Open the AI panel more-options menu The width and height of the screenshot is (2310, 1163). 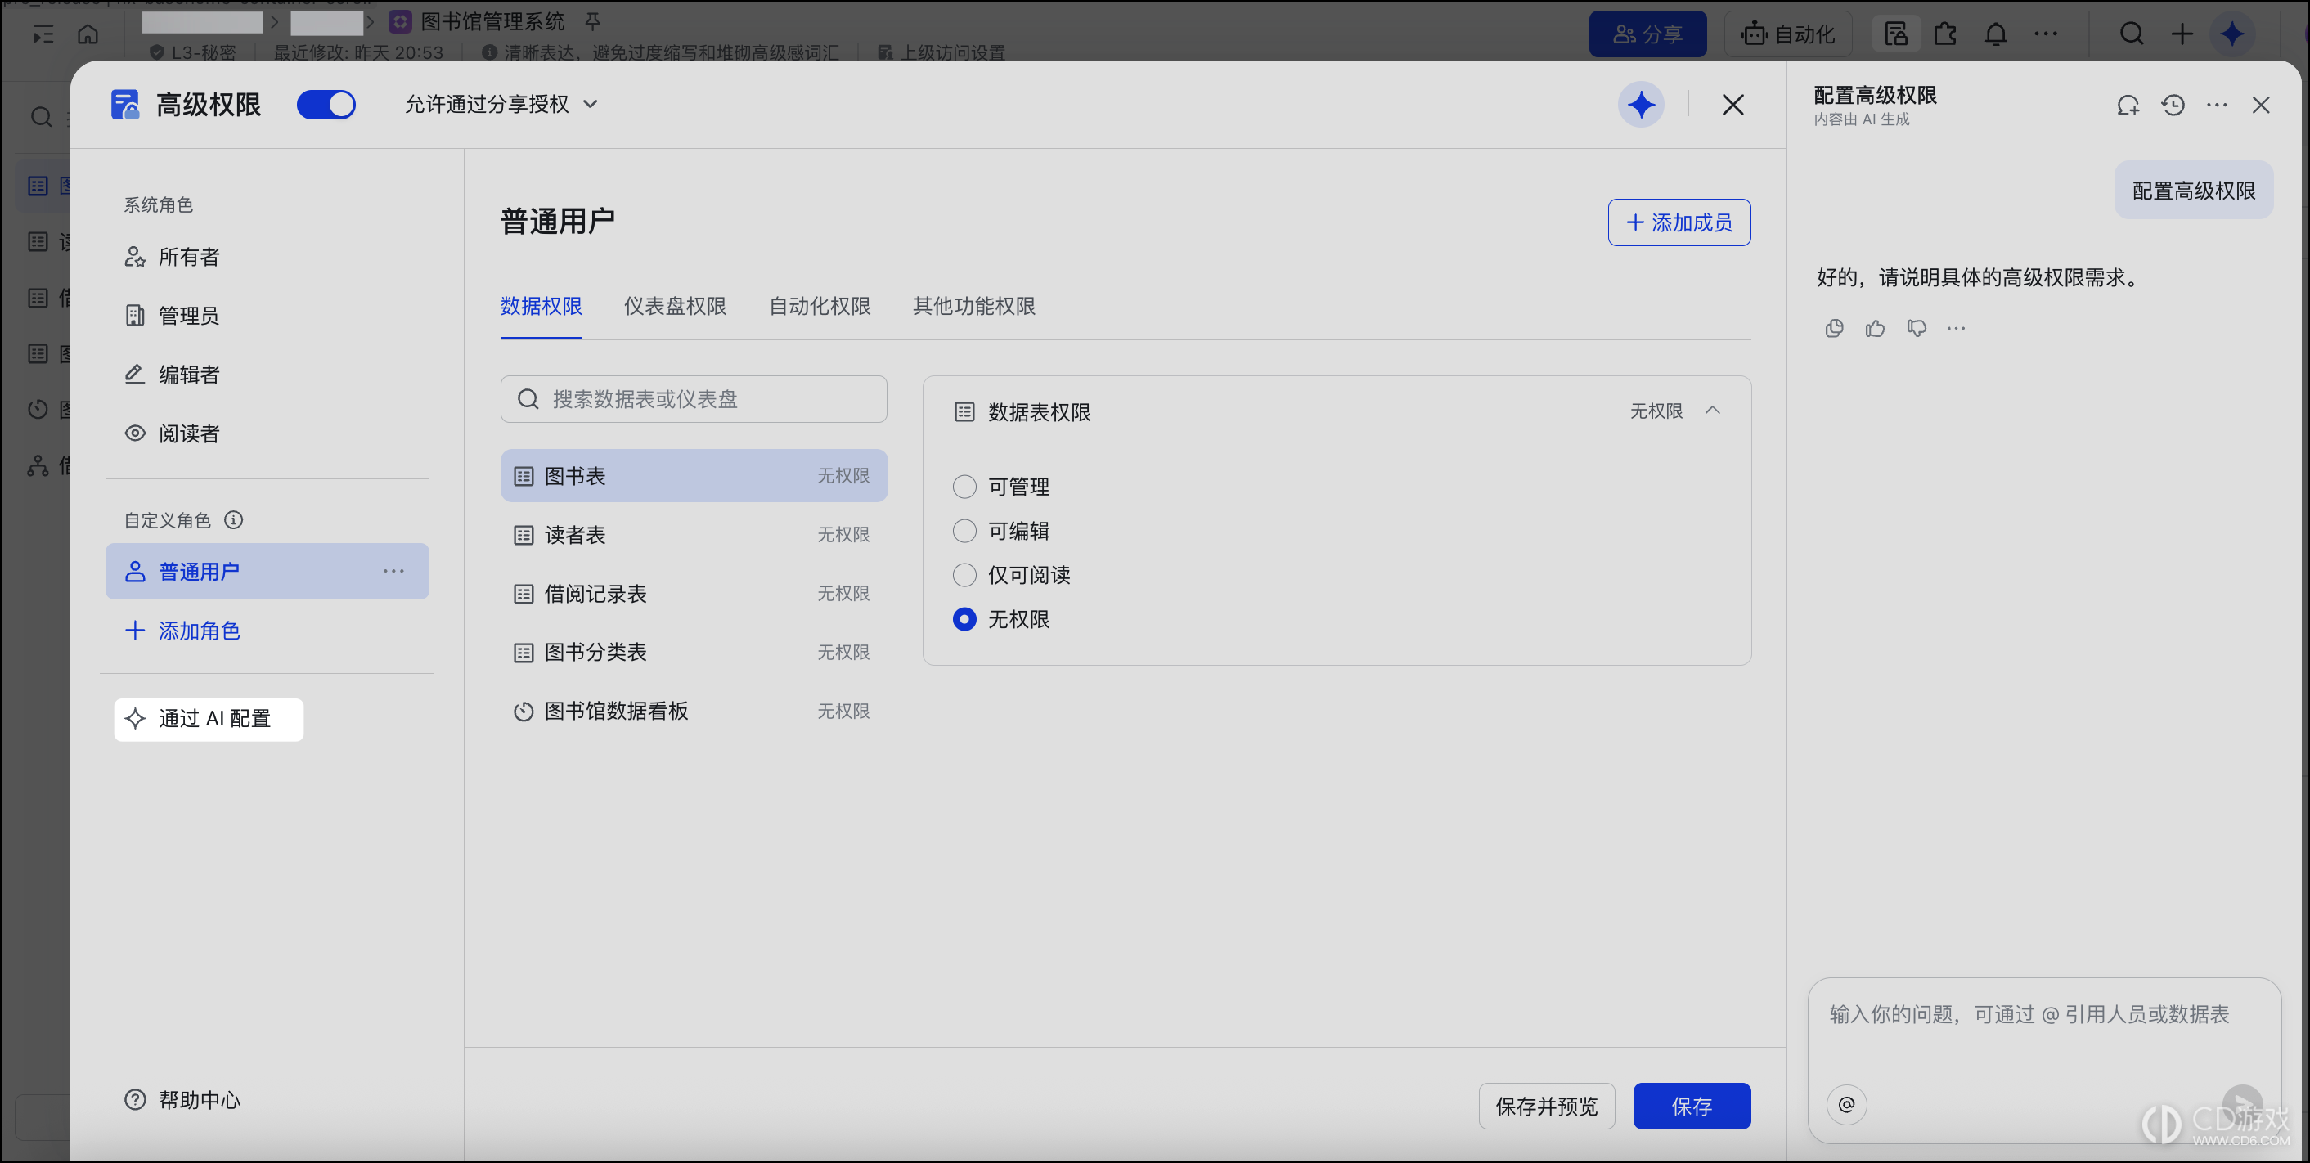(x=2216, y=106)
